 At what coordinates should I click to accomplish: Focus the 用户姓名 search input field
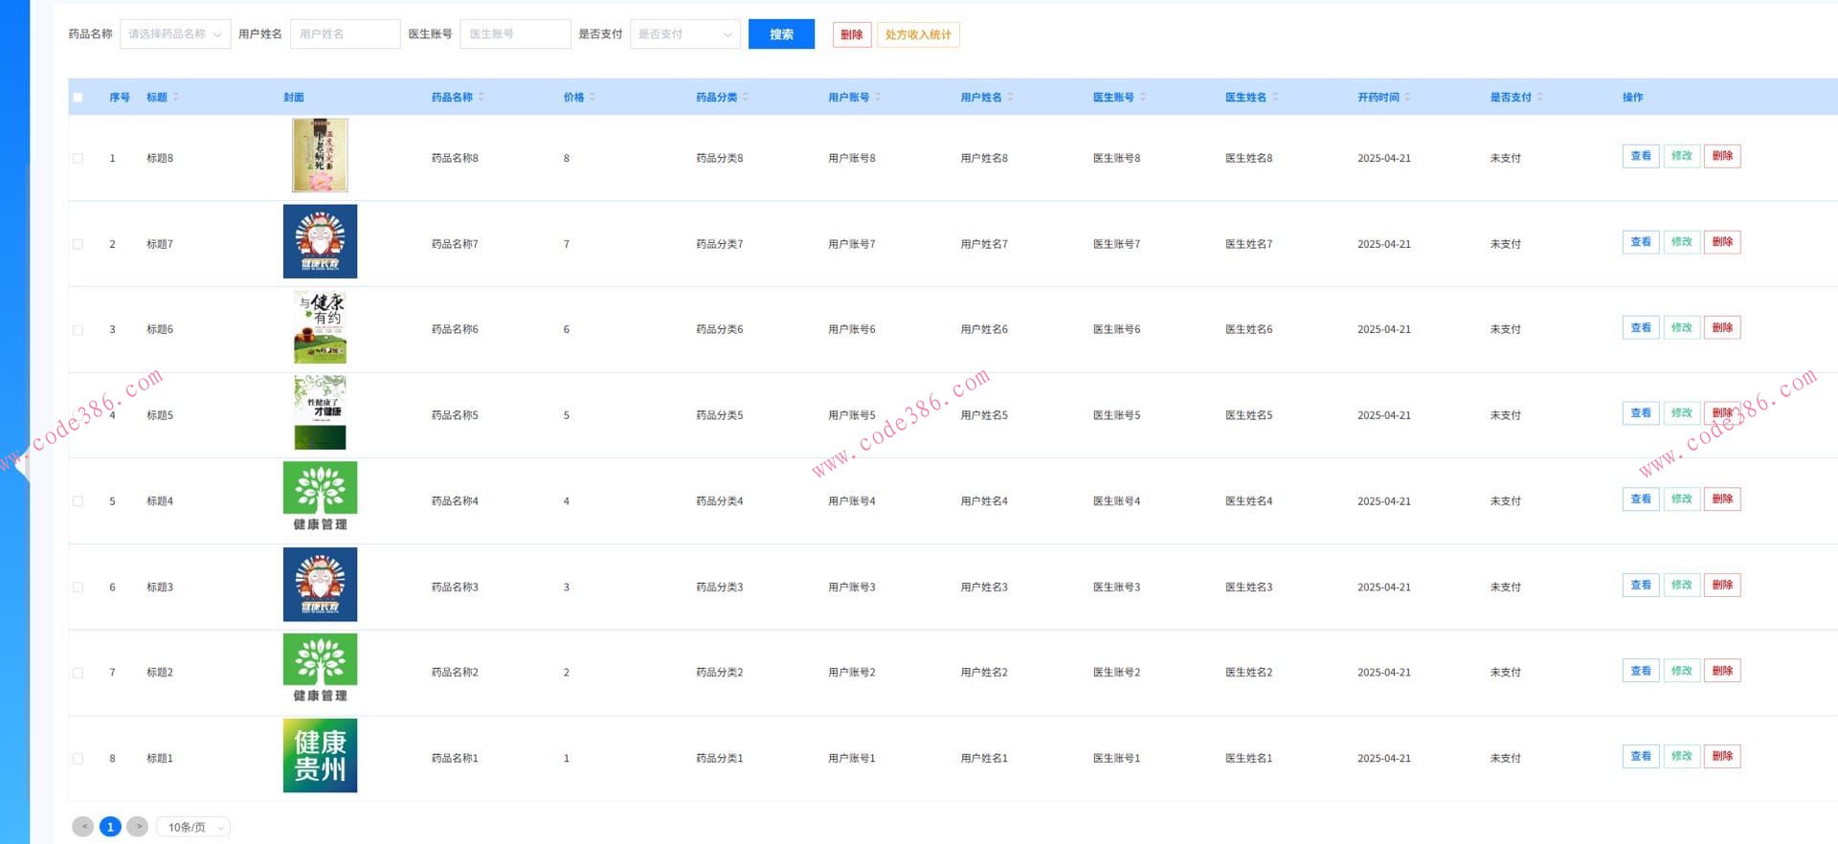tap(345, 34)
